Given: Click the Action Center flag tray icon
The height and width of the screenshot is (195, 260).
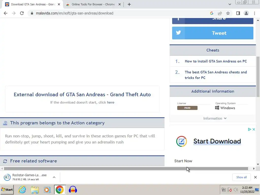Looking at the screenshot, I should click(x=230, y=190).
